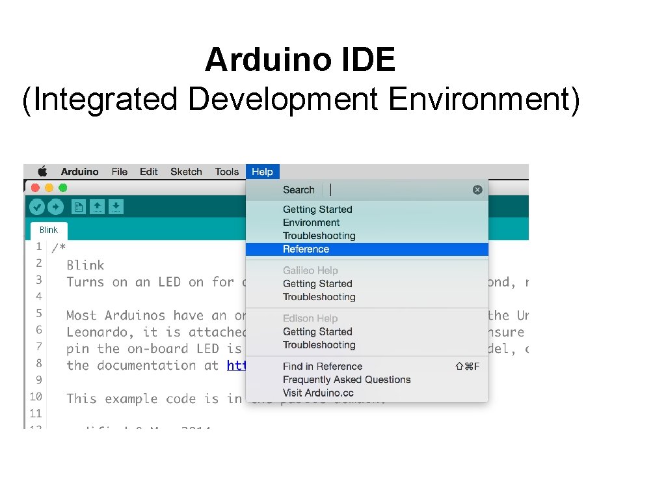Choose the Environment help entry
666x500 pixels.
pos(367,223)
